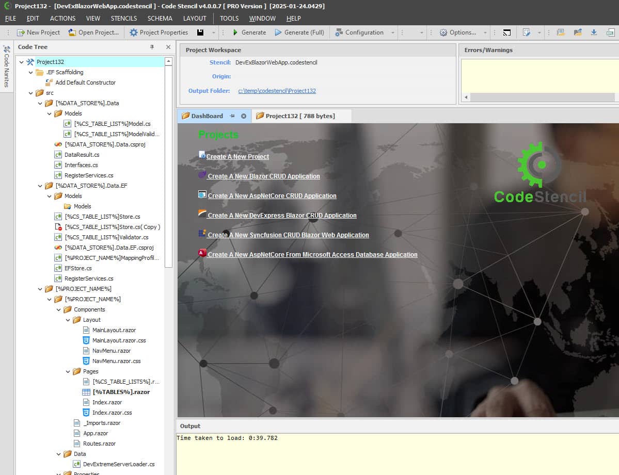Collapse the Pages folder

[x=68, y=372]
